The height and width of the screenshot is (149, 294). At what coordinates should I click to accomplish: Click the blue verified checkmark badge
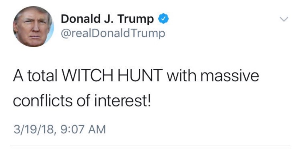point(163,19)
